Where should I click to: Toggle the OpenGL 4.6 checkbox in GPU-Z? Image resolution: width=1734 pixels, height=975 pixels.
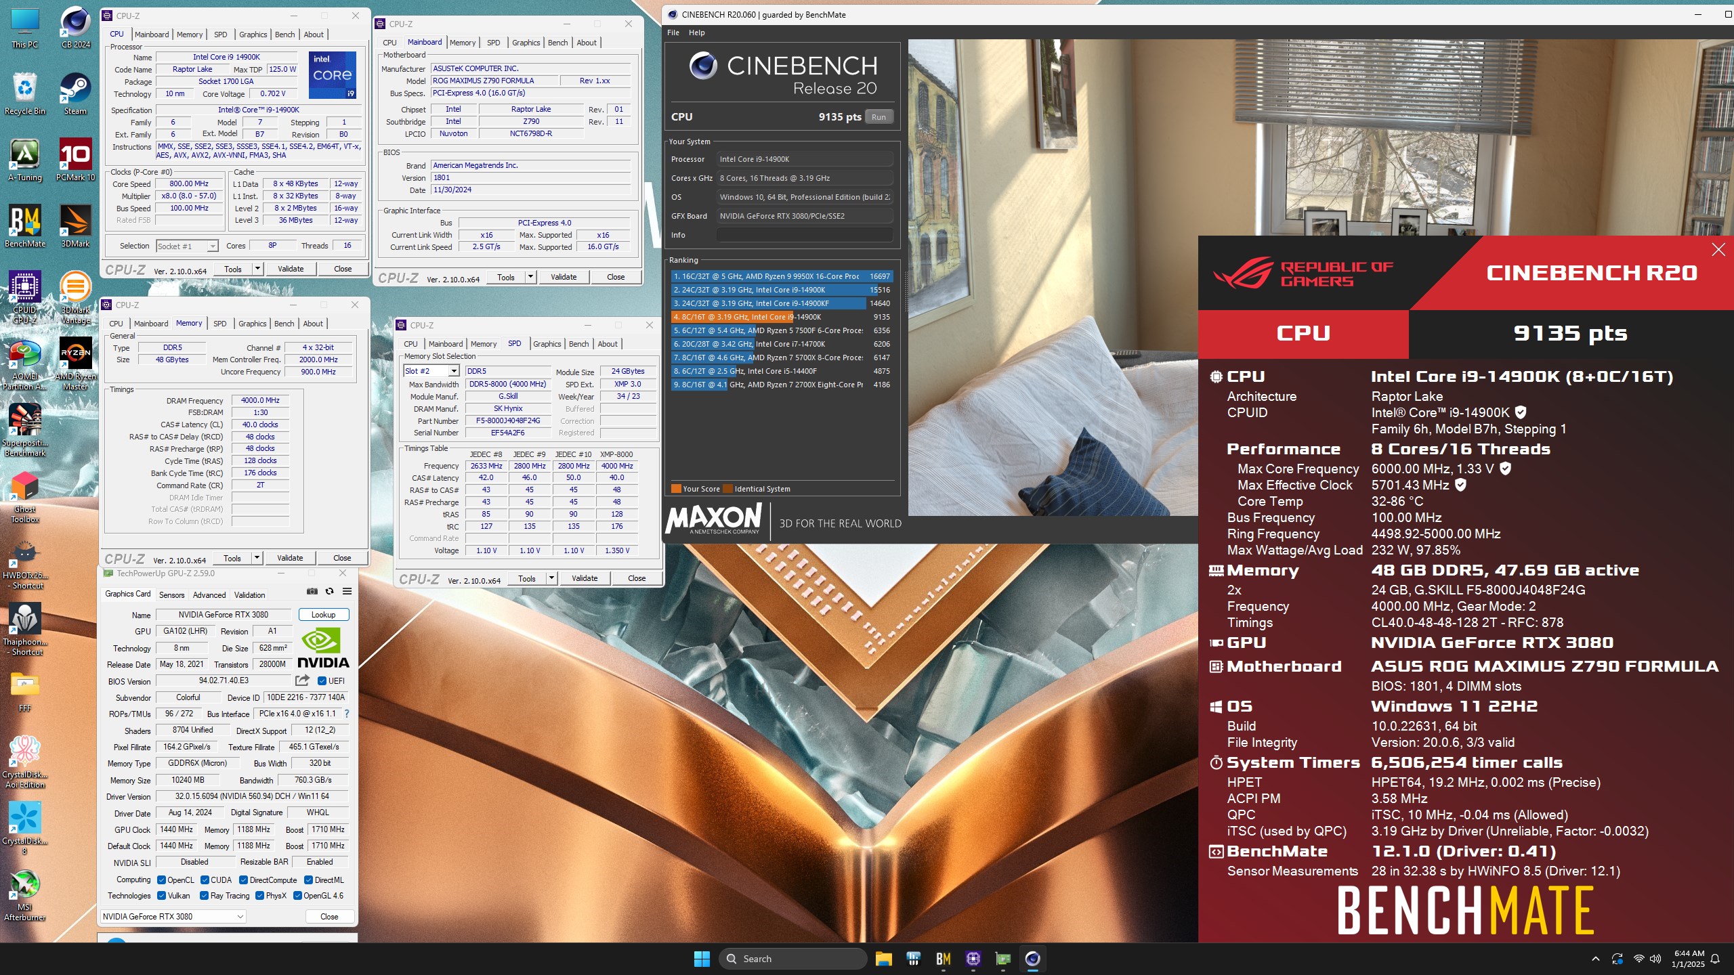[x=297, y=896]
